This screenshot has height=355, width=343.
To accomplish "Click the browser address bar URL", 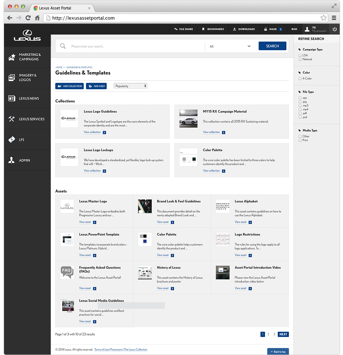I will [x=83, y=18].
